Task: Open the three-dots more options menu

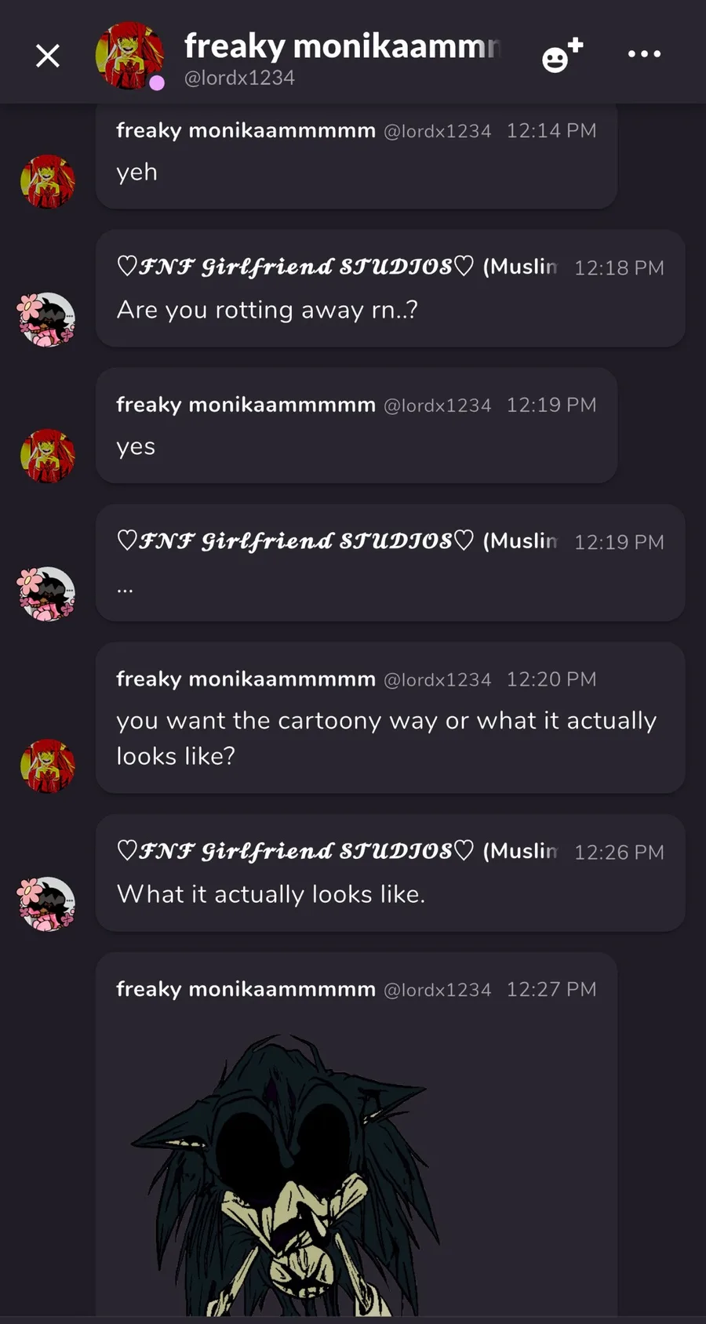Action: point(645,54)
